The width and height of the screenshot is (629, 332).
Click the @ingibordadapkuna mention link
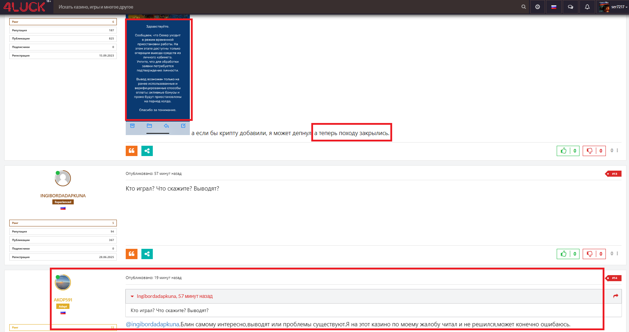(x=152, y=324)
